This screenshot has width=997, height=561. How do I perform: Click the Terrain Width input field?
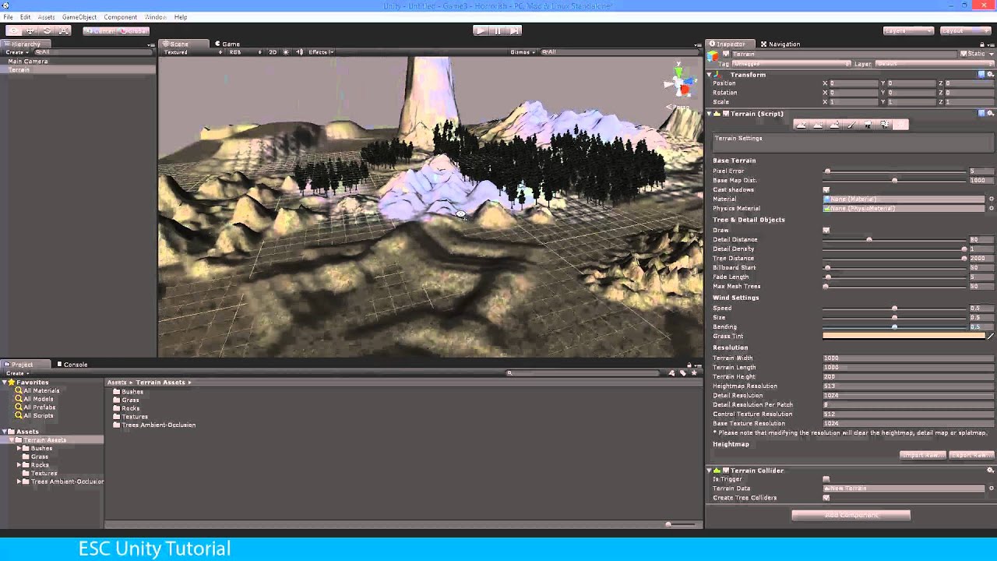point(904,358)
